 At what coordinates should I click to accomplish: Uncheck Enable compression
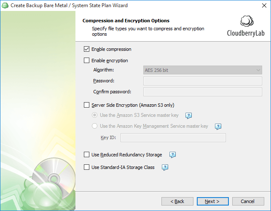click(86, 49)
